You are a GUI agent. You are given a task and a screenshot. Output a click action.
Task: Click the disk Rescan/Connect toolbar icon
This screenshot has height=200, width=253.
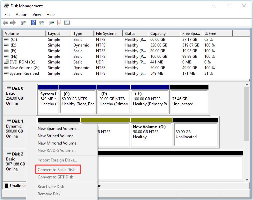tap(51, 23)
